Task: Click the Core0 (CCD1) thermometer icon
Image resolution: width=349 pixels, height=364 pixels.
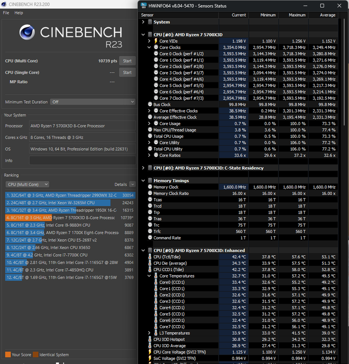Action: [x=156, y=282]
